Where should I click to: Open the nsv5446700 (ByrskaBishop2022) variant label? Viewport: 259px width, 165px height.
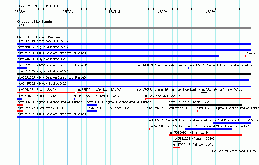pyautogui.click(x=43, y=59)
